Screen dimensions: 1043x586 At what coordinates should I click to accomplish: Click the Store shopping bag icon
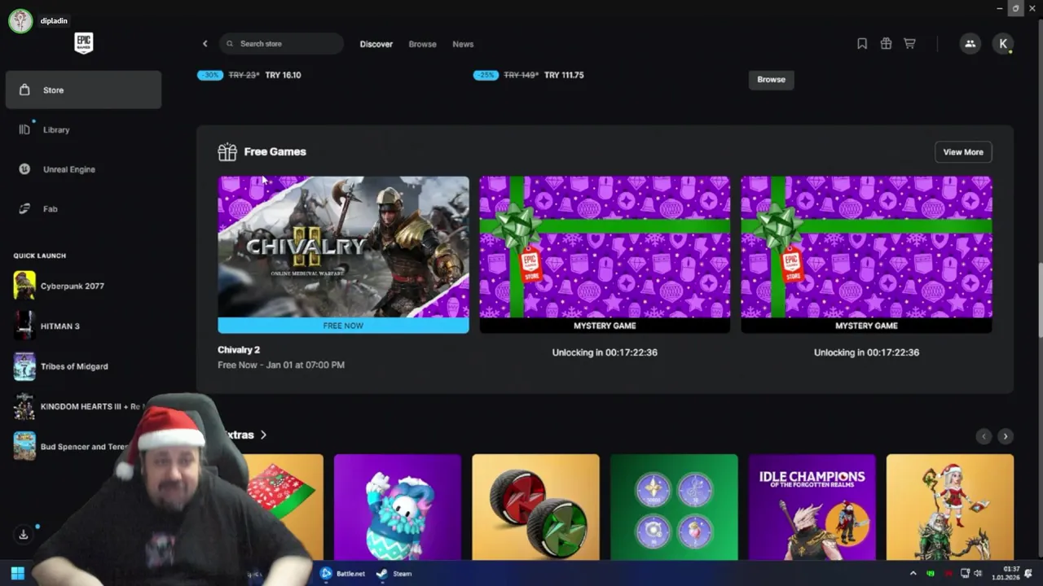click(24, 90)
